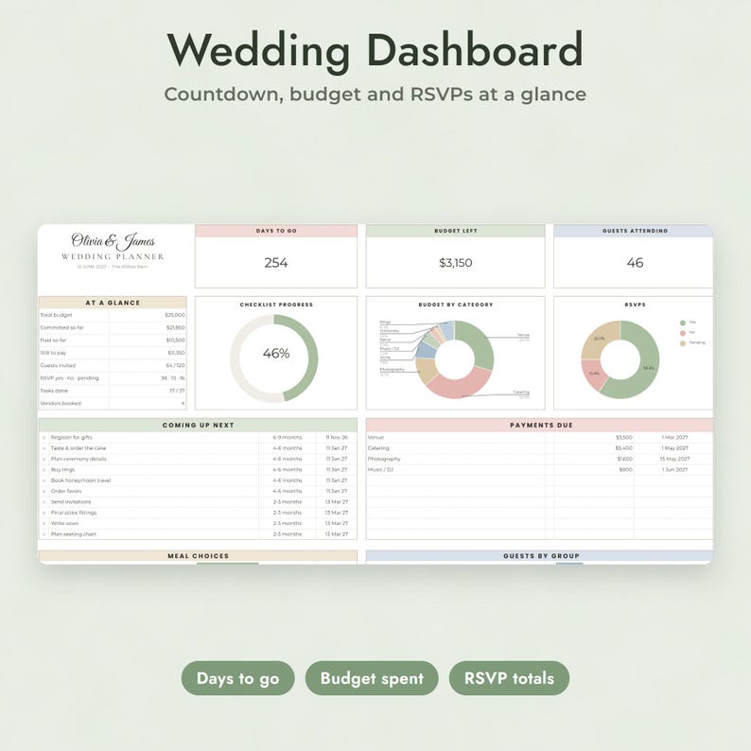This screenshot has height=751, width=751.
Task: Mark the Buy rings checkbox
Action: pyautogui.click(x=44, y=470)
